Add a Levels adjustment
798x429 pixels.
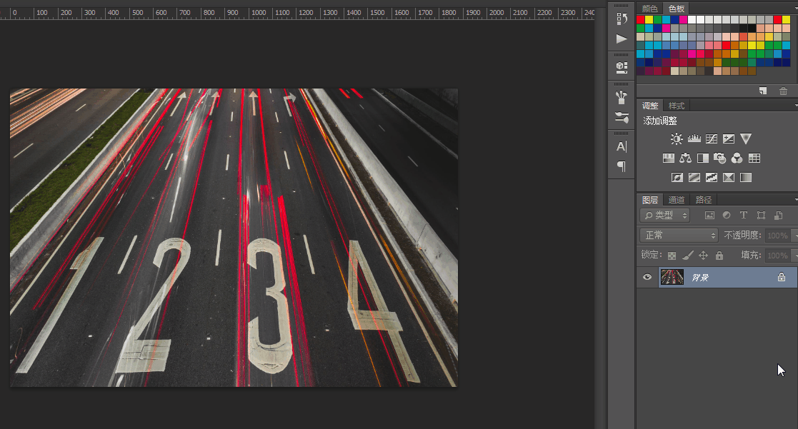[694, 139]
